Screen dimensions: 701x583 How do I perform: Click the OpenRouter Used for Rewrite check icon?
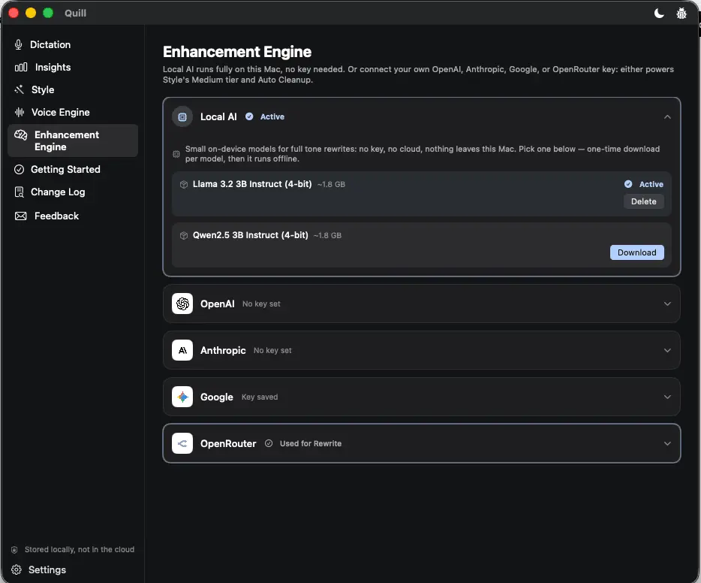coord(269,443)
